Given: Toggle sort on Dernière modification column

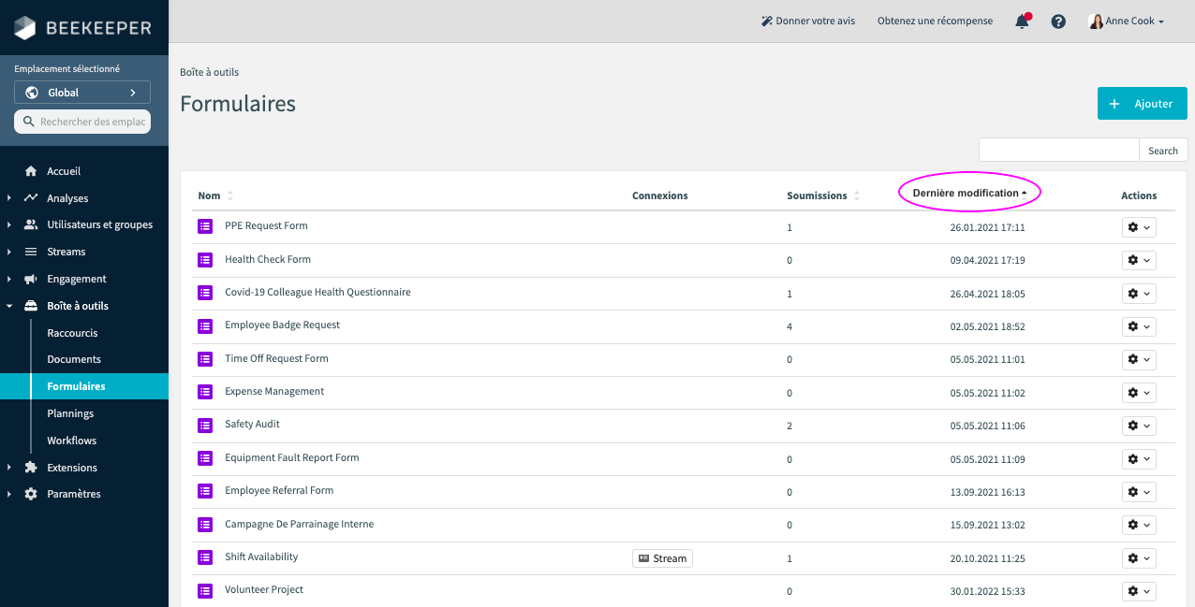Looking at the screenshot, I should 970,193.
